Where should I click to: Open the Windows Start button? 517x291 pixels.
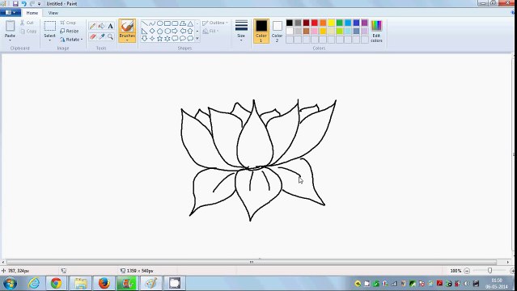10,283
